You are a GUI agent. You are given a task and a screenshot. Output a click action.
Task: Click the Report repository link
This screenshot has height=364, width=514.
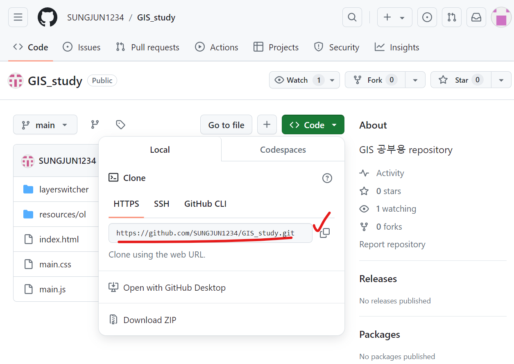tap(392, 244)
